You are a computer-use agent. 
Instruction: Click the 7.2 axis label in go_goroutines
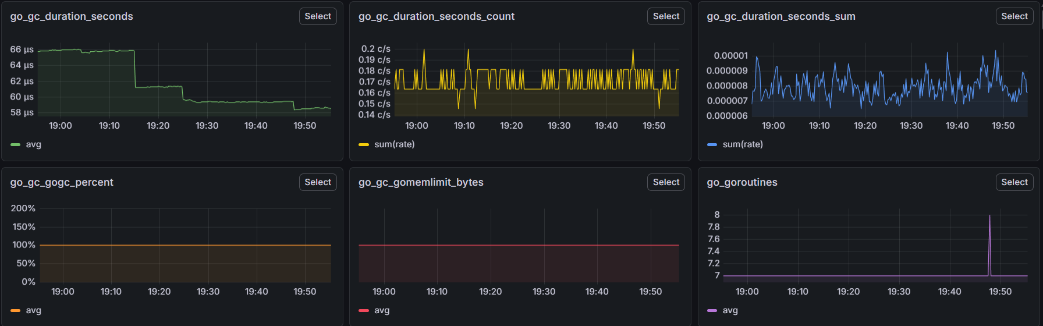click(x=714, y=264)
